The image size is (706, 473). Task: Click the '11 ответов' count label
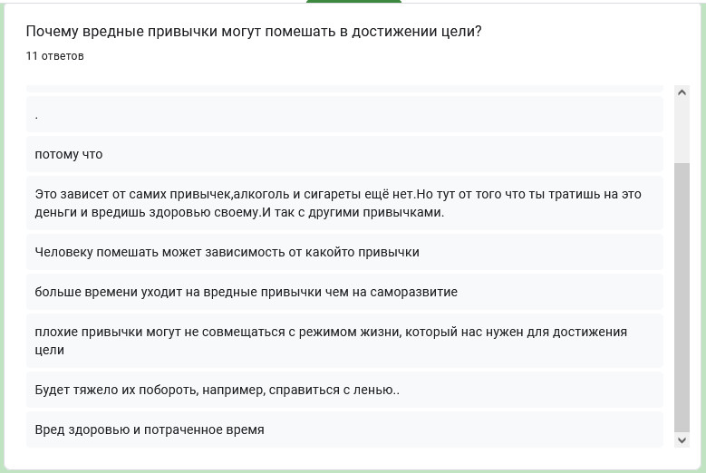point(55,56)
